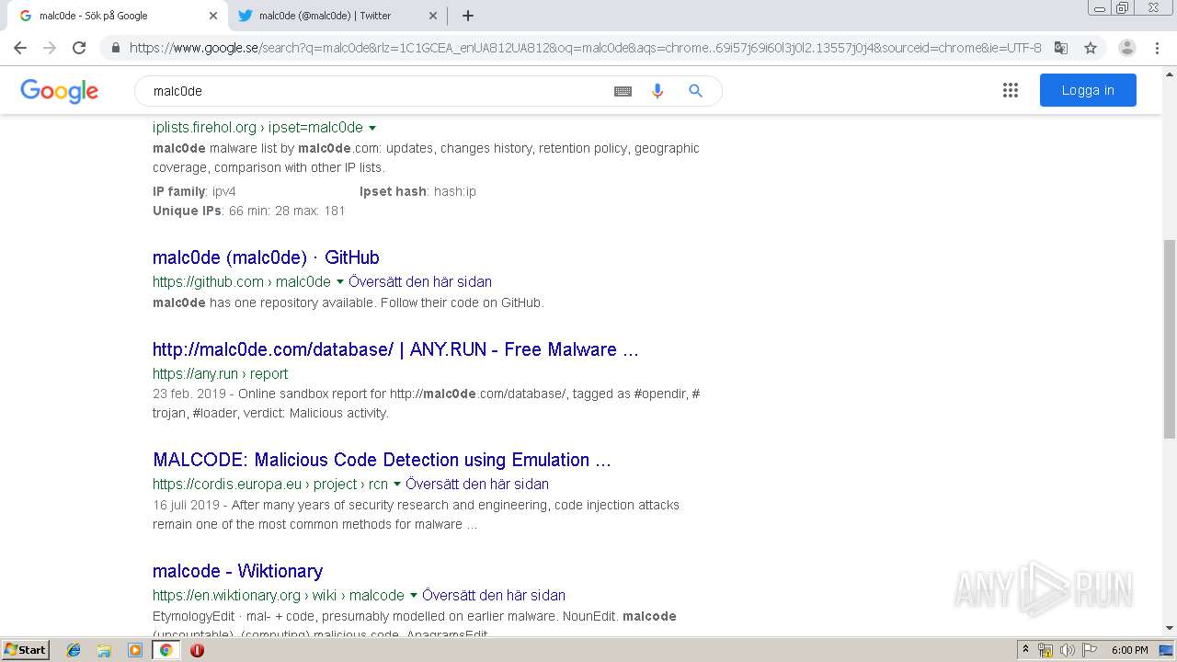This screenshot has height=662, width=1177.
Task: Translate the Wiktionary result page
Action: [x=494, y=596]
